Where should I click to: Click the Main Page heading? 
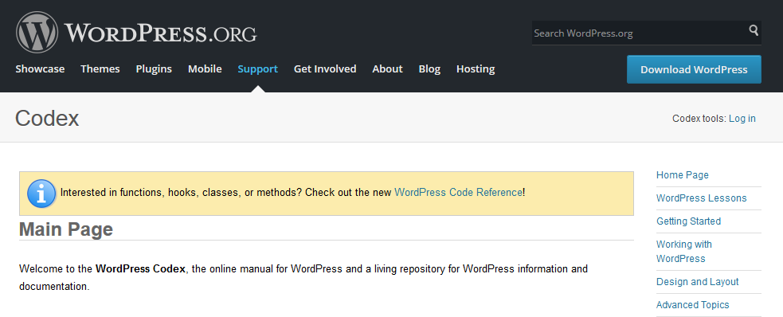(x=66, y=229)
